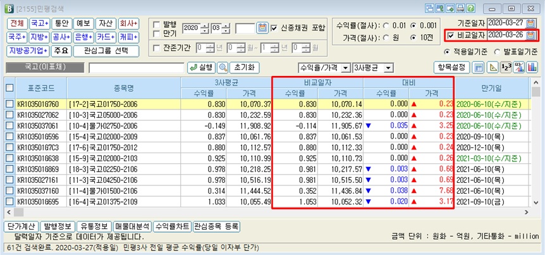Open the calendar picker for 비교일자
The image size is (545, 255).
[532, 35]
